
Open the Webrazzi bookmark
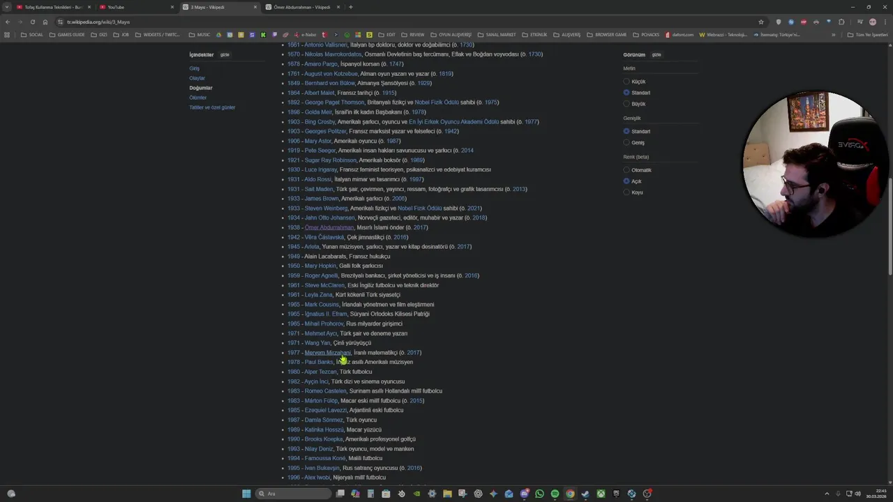point(723,35)
